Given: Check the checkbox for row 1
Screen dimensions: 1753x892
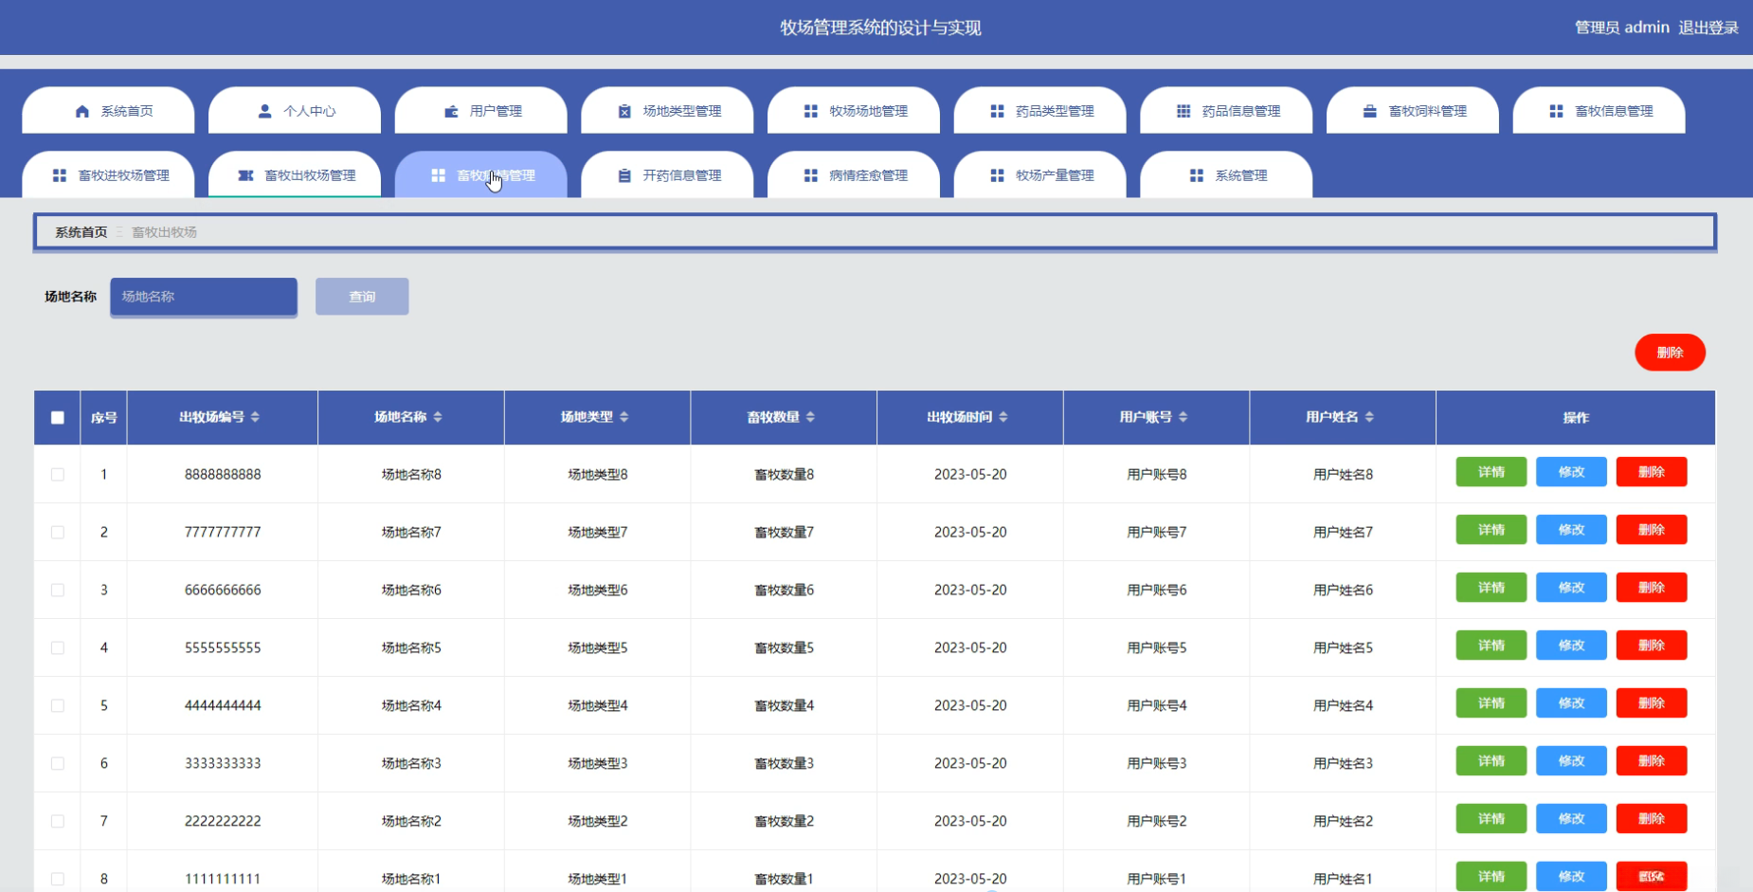Looking at the screenshot, I should pyautogui.click(x=58, y=475).
